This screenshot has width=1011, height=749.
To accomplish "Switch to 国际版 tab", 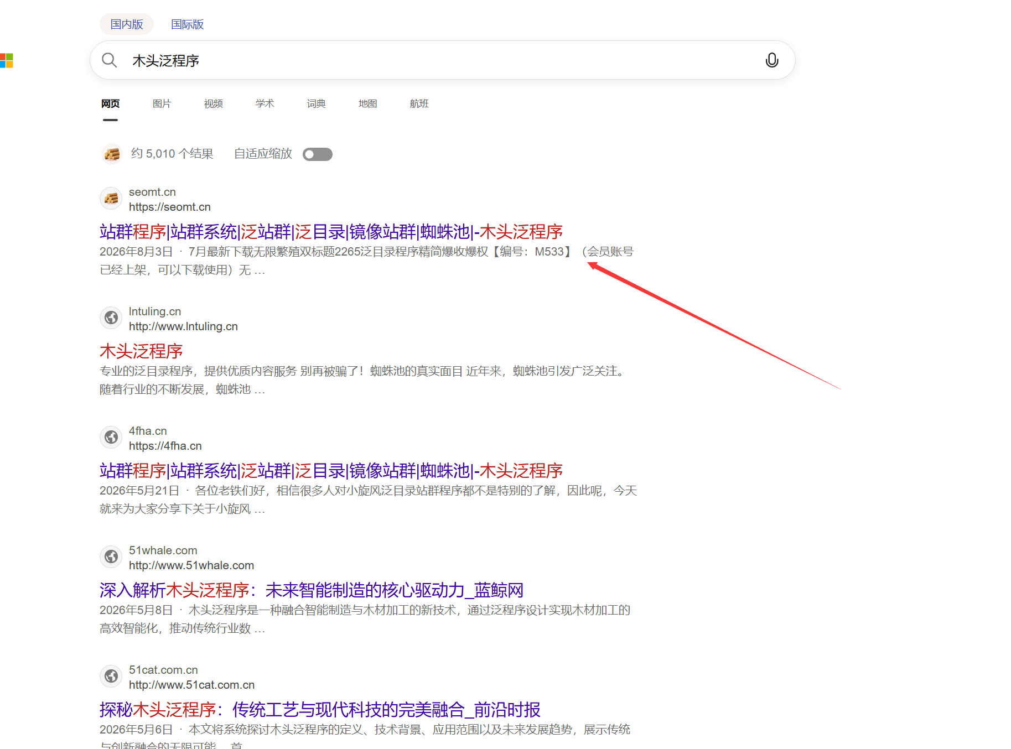I will (187, 24).
